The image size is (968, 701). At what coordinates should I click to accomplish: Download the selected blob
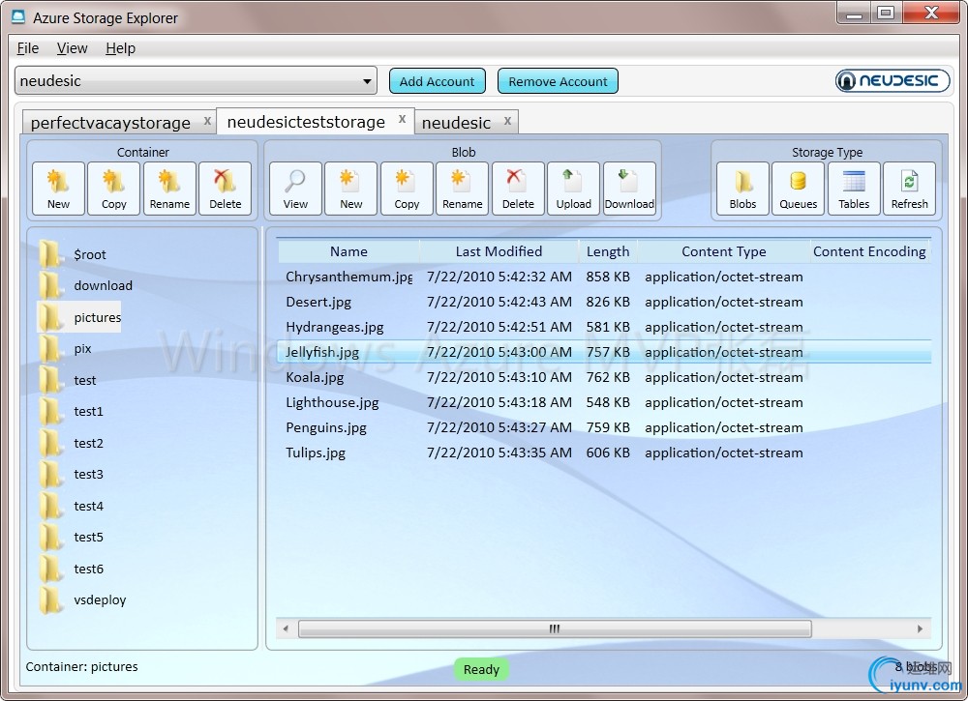pos(630,189)
